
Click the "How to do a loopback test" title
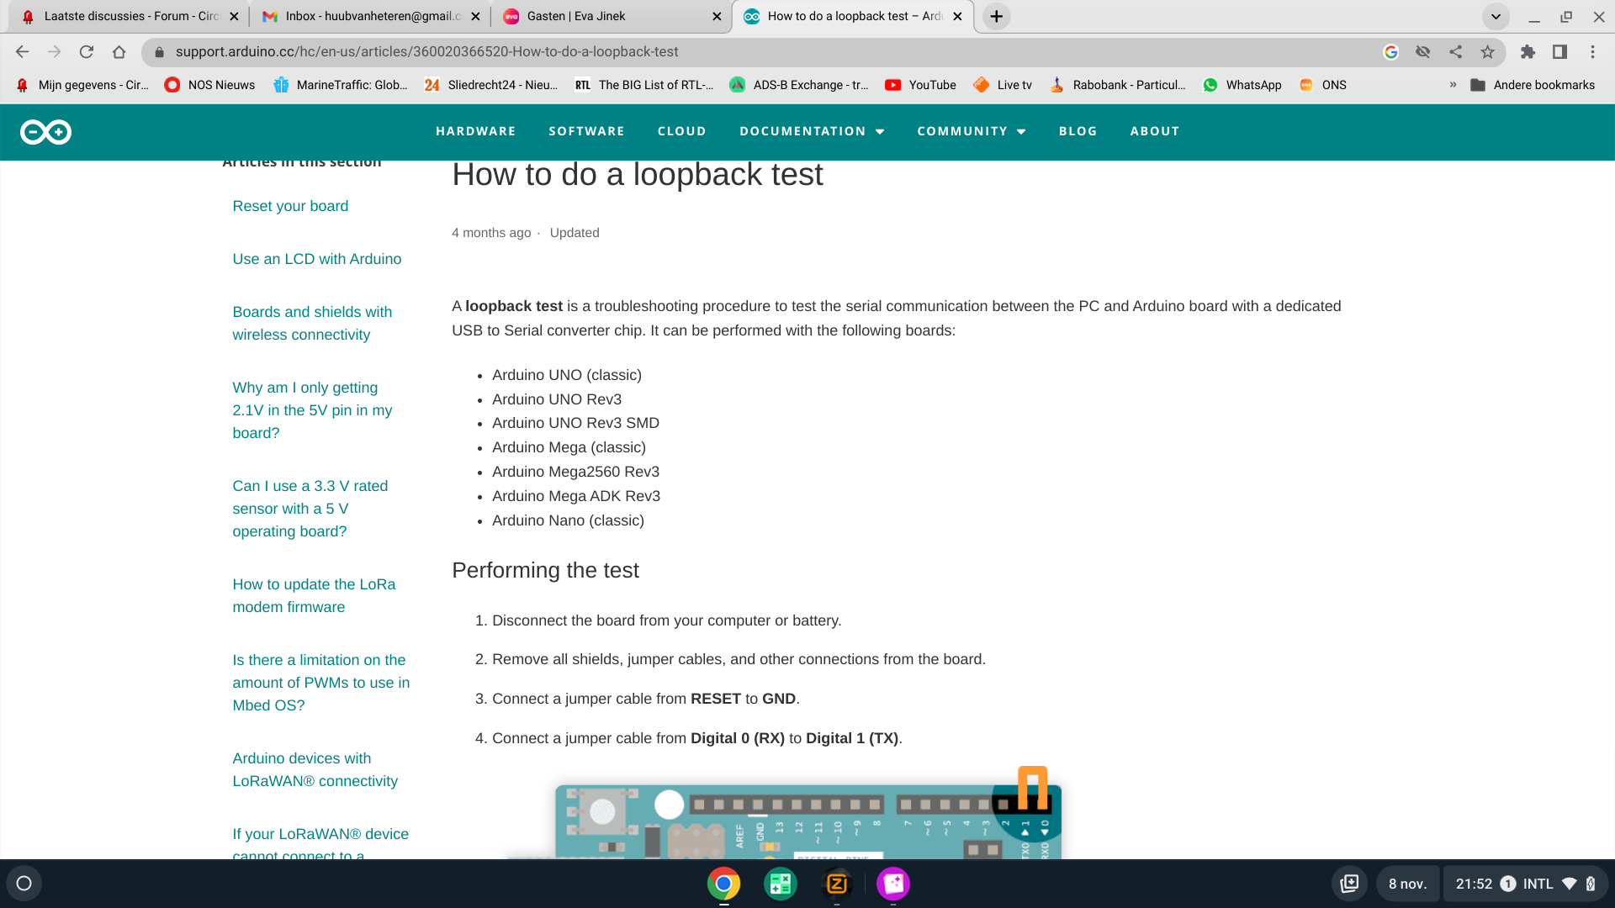(637, 175)
